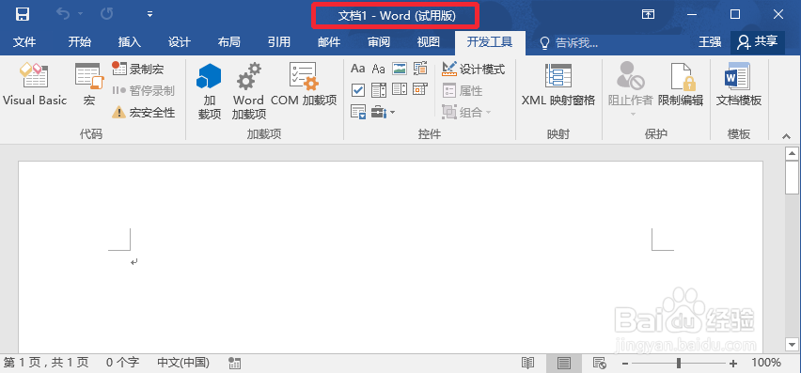Click the vertical scrollbar down arrow
Viewport: 801px width, 373px height.
point(792,345)
